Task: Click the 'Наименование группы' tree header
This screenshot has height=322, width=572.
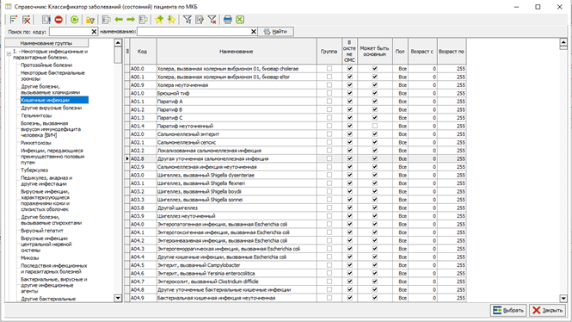Action: pyautogui.click(x=46, y=43)
